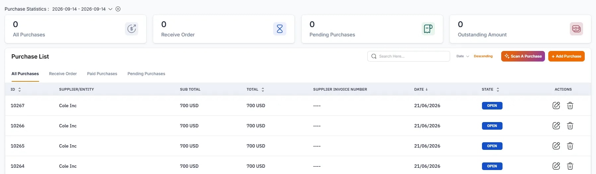Screen dimensions: 596x174
Task: Click Cole Inc supplier in row 10265
Action: (x=68, y=146)
